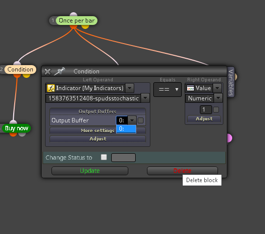Open the Indicator (My Indicators) dropdown arrow
The height and width of the screenshot is (234, 265).
click(x=130, y=88)
